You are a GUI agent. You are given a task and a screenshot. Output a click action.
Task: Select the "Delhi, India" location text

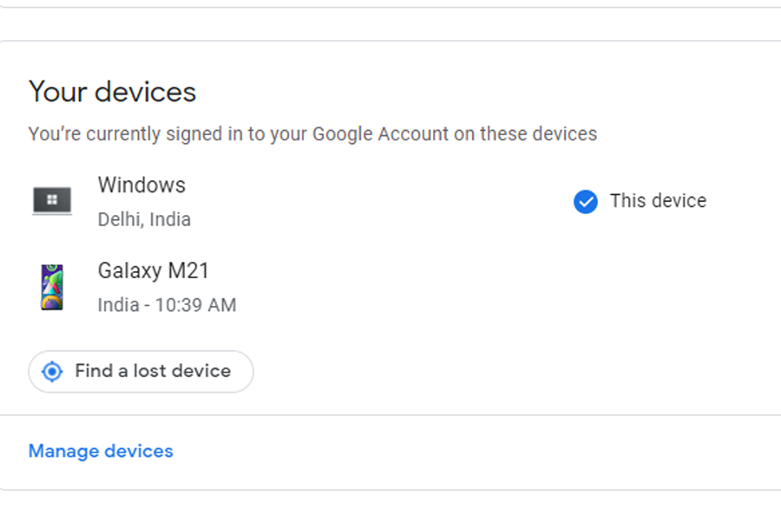pos(144,219)
